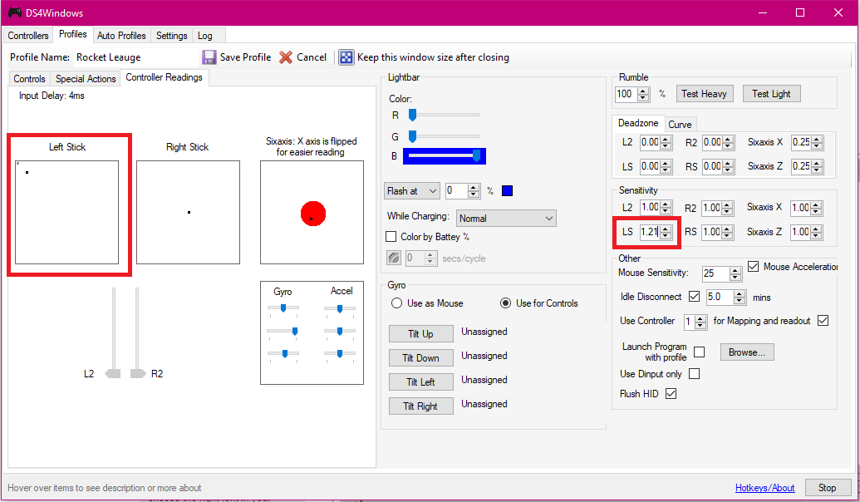
Task: Click the Keep window size icon
Action: pos(346,57)
